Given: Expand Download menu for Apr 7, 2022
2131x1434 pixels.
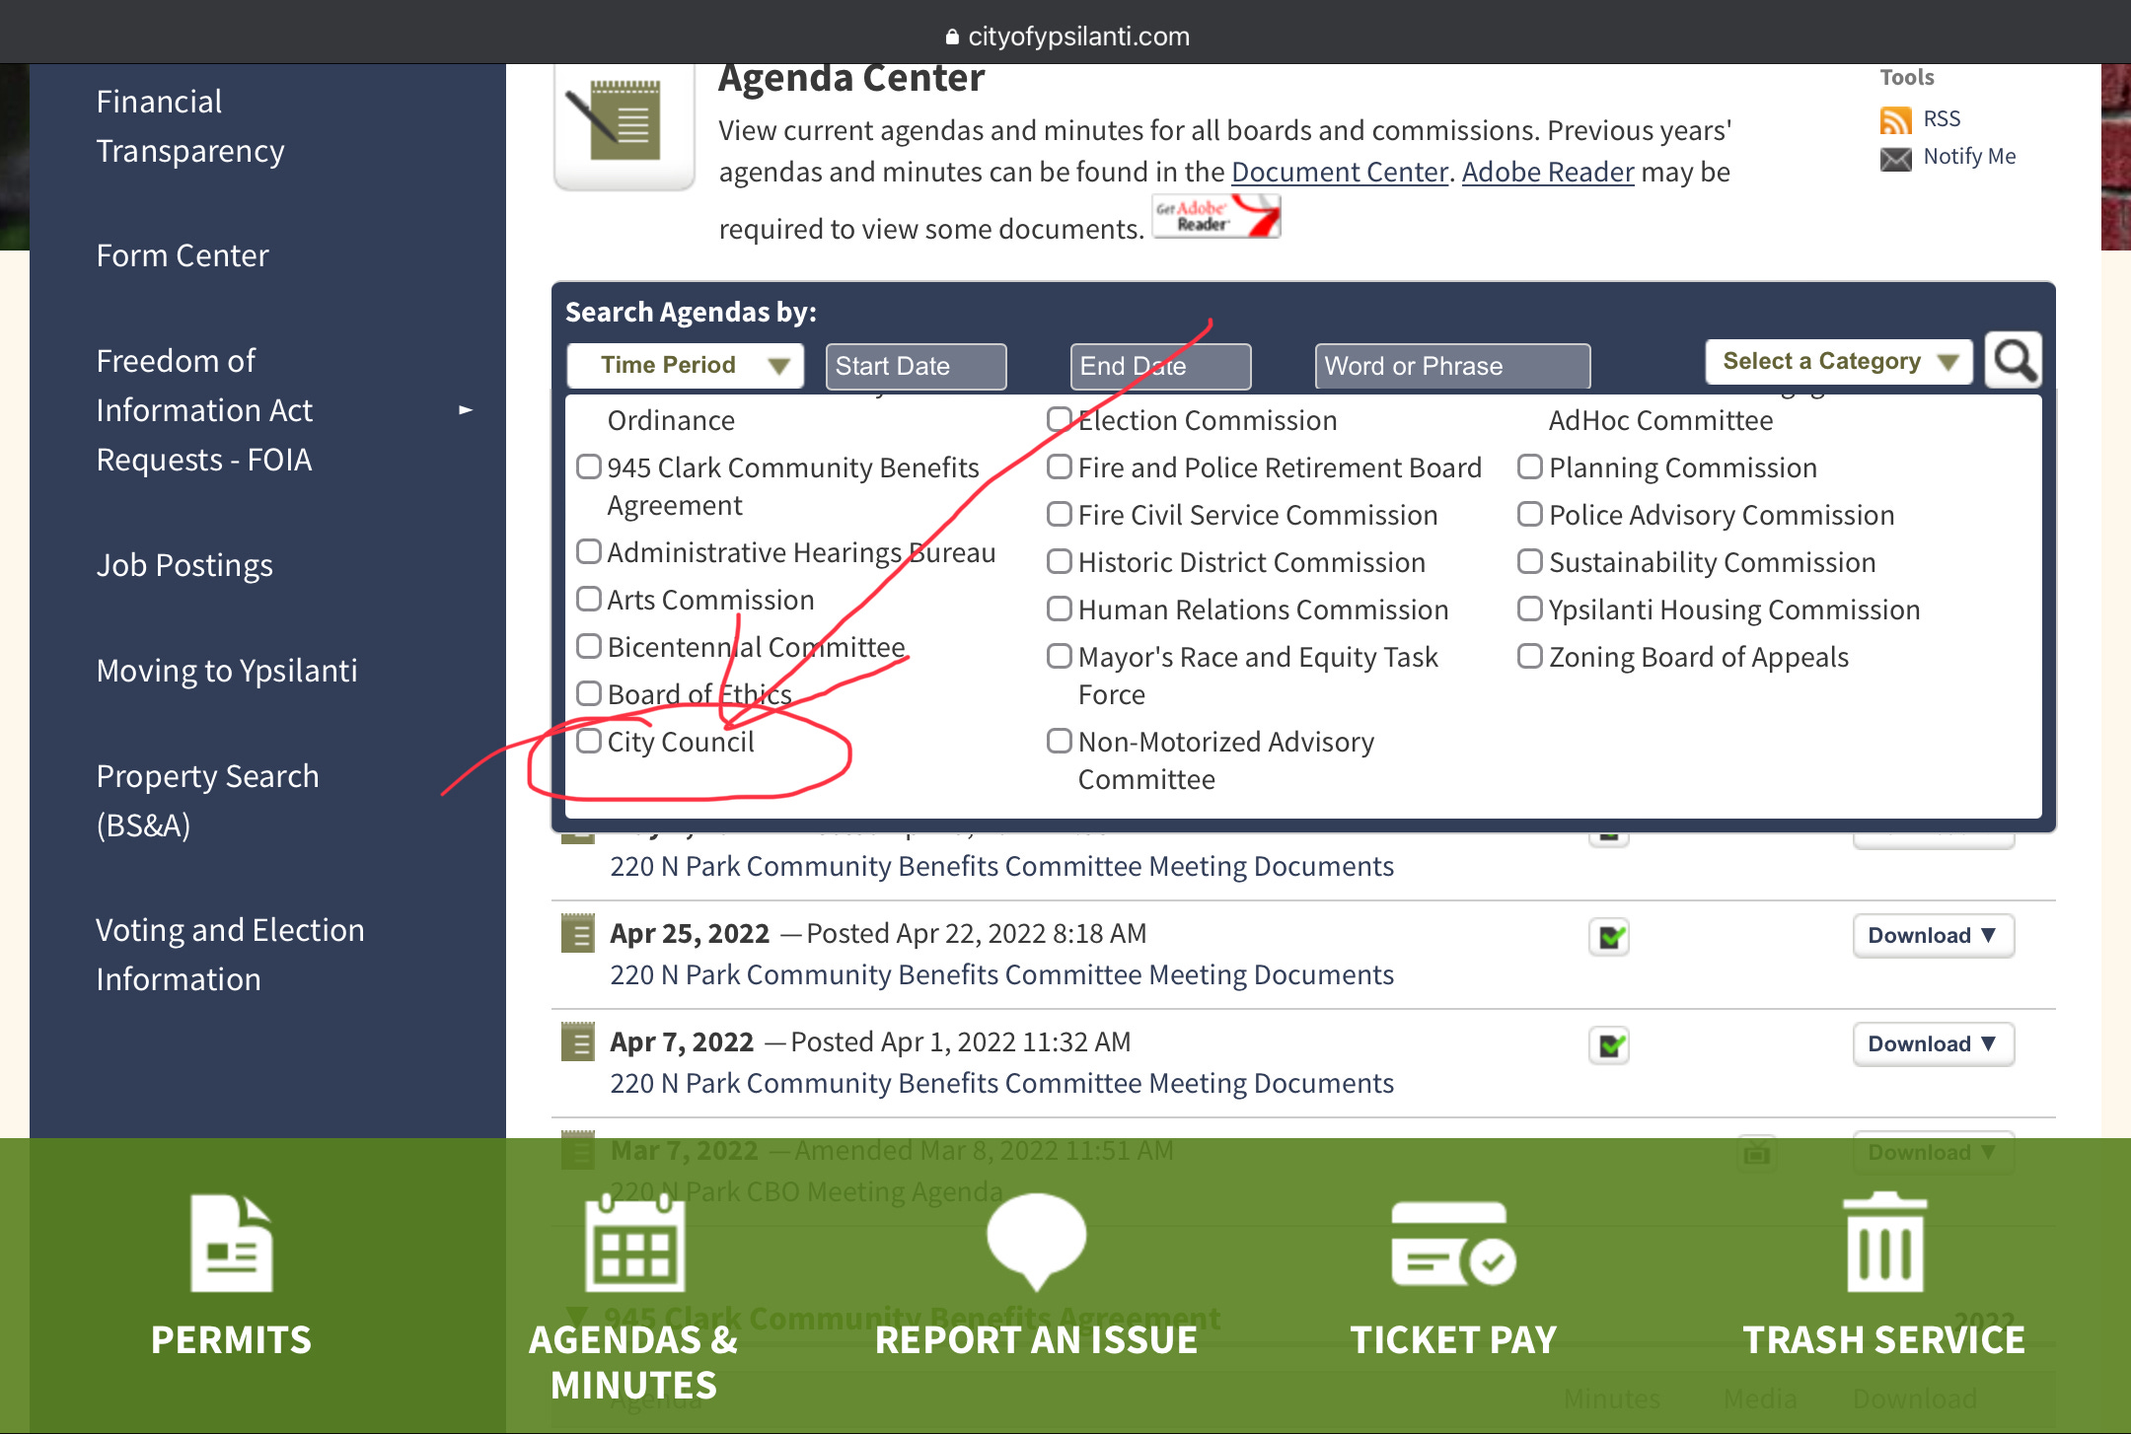Looking at the screenshot, I should pyautogui.click(x=1932, y=1043).
